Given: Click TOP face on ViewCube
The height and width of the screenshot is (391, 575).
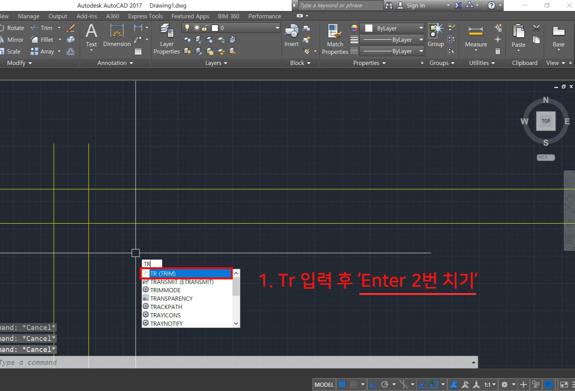Looking at the screenshot, I should point(546,121).
